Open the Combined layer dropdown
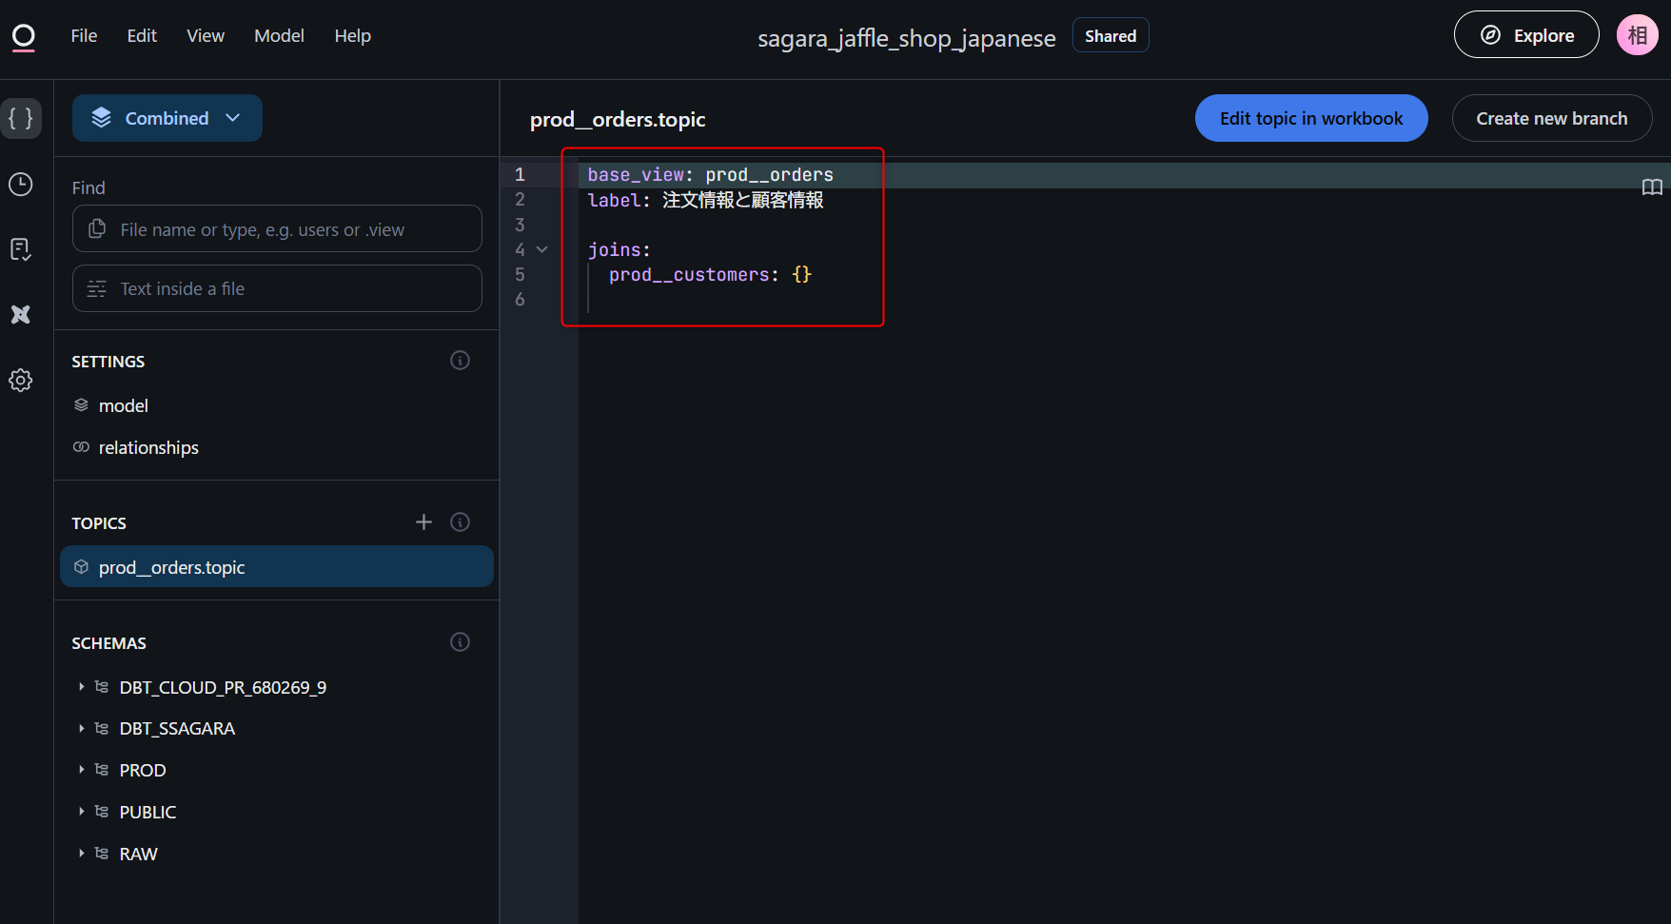The height and width of the screenshot is (924, 1671). (x=167, y=118)
